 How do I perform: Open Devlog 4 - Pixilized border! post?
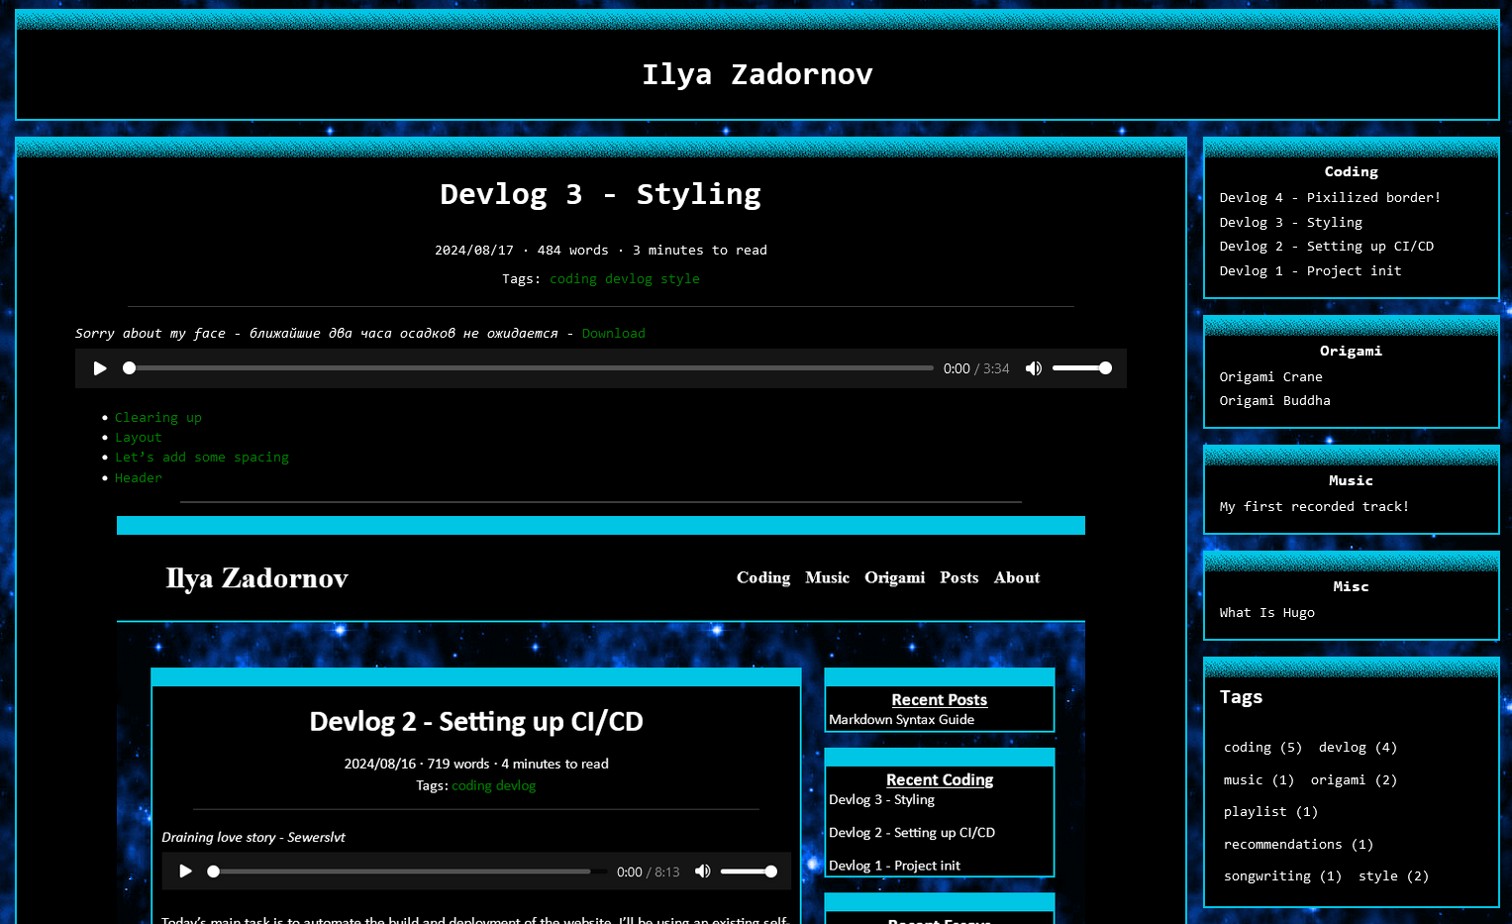(1330, 198)
